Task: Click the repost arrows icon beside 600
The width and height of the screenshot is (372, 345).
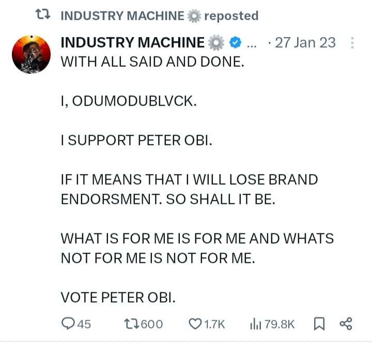Action: tap(132, 324)
